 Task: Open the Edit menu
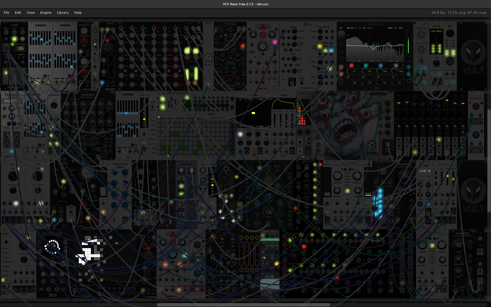click(18, 13)
